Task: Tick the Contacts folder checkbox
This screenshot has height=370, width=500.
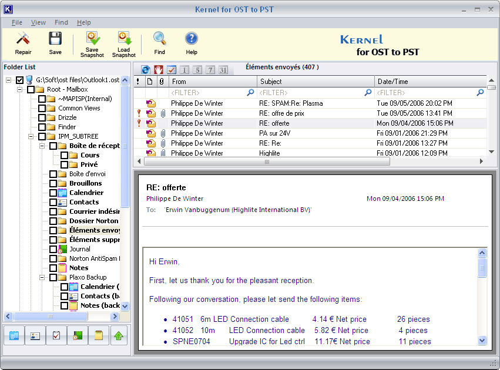Action: click(x=53, y=202)
